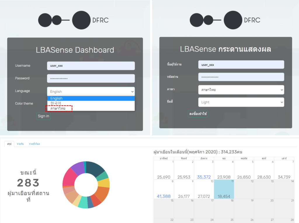
Task: Click the รหัสผ่าน password field
Action: (x=241, y=77)
